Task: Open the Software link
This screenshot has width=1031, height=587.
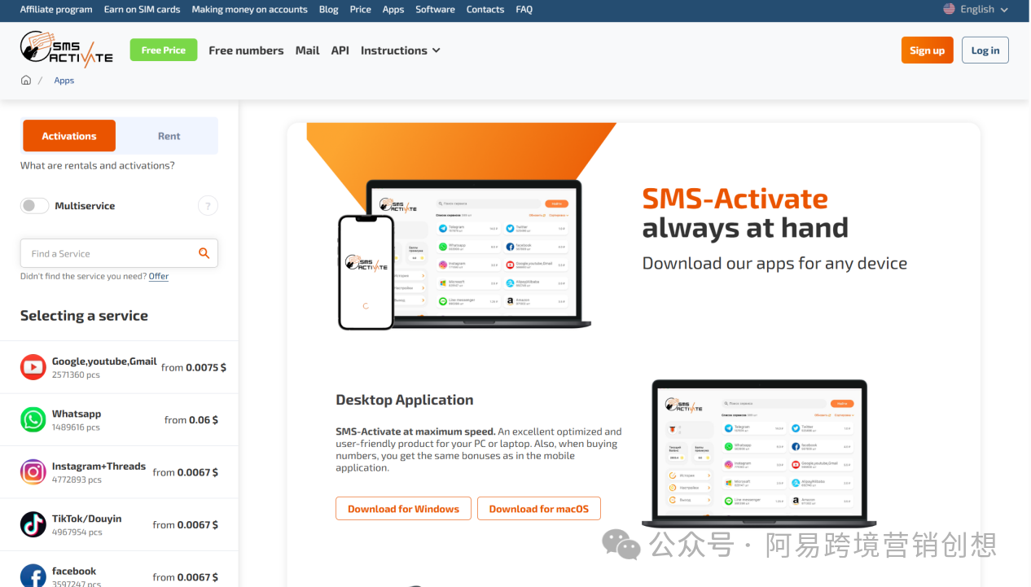Action: click(436, 10)
